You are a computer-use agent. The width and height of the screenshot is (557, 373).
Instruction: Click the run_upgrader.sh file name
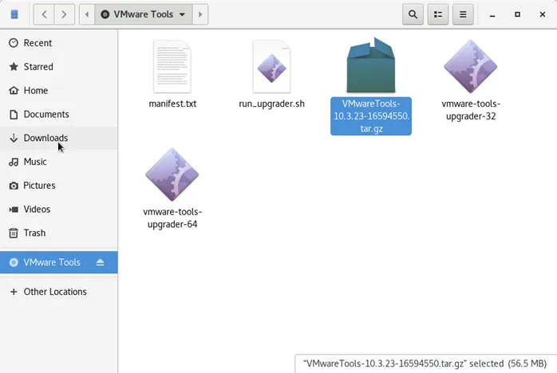(x=272, y=104)
